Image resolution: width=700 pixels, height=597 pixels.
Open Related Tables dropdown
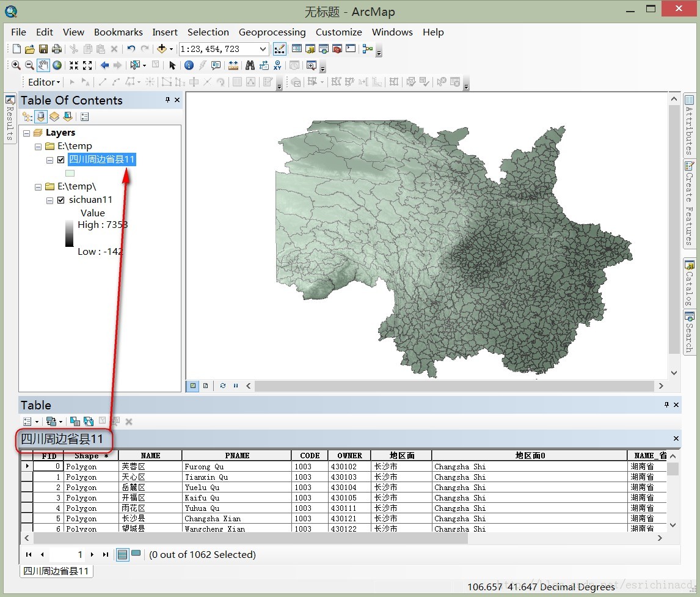point(54,421)
